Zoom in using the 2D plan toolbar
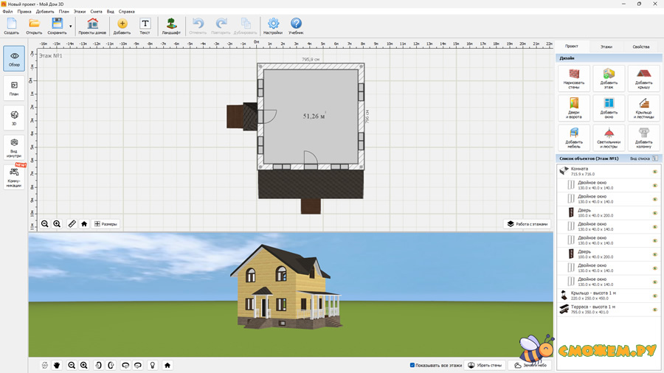Viewport: 664px width, 373px height. pos(57,223)
